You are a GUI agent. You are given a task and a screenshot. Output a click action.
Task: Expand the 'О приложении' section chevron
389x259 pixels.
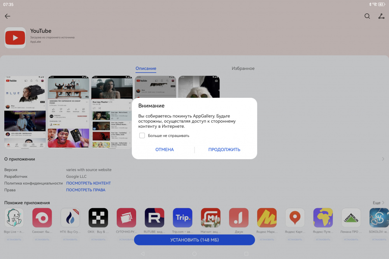(383, 159)
